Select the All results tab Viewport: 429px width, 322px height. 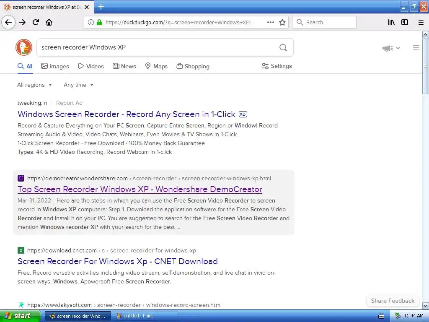[x=25, y=66]
